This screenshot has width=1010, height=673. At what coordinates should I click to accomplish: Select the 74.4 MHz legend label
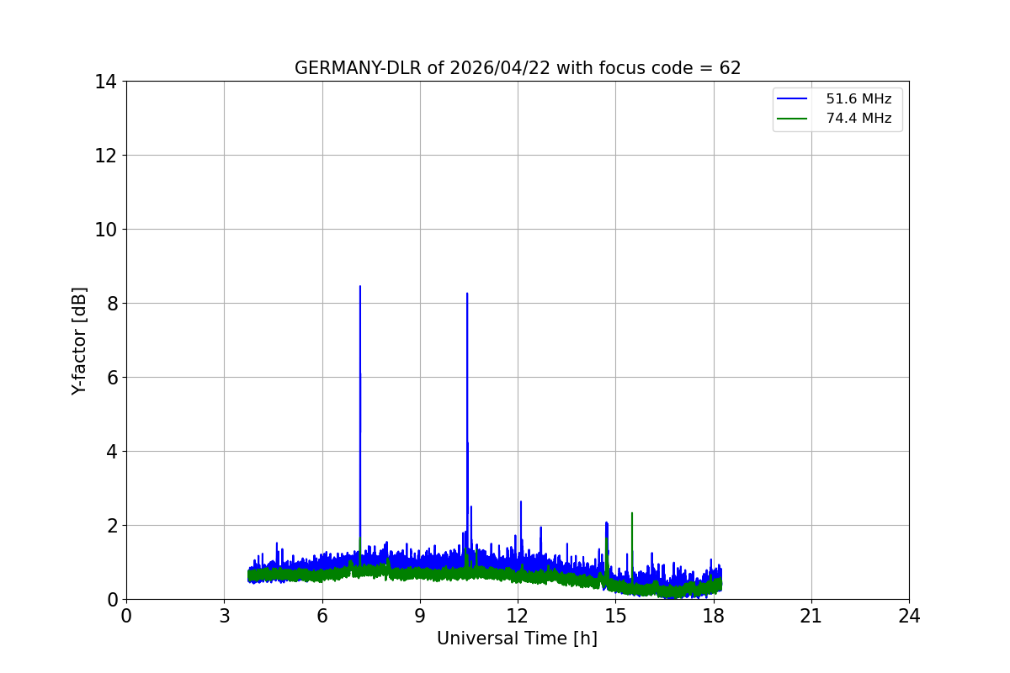858,119
